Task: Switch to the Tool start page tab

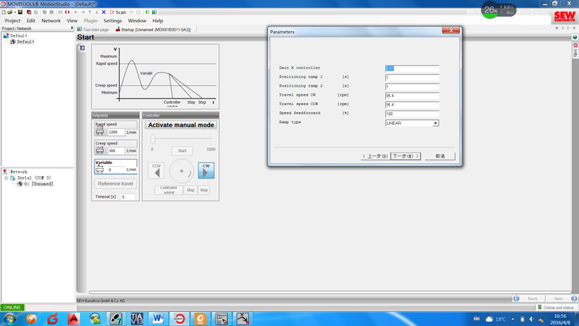Action: tap(93, 29)
